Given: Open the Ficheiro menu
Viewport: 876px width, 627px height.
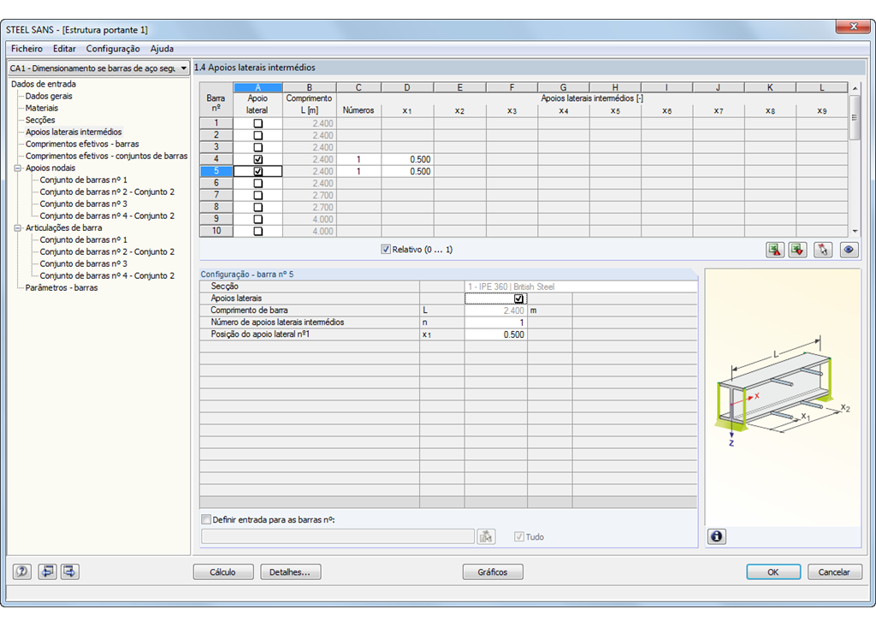Looking at the screenshot, I should coord(27,49).
